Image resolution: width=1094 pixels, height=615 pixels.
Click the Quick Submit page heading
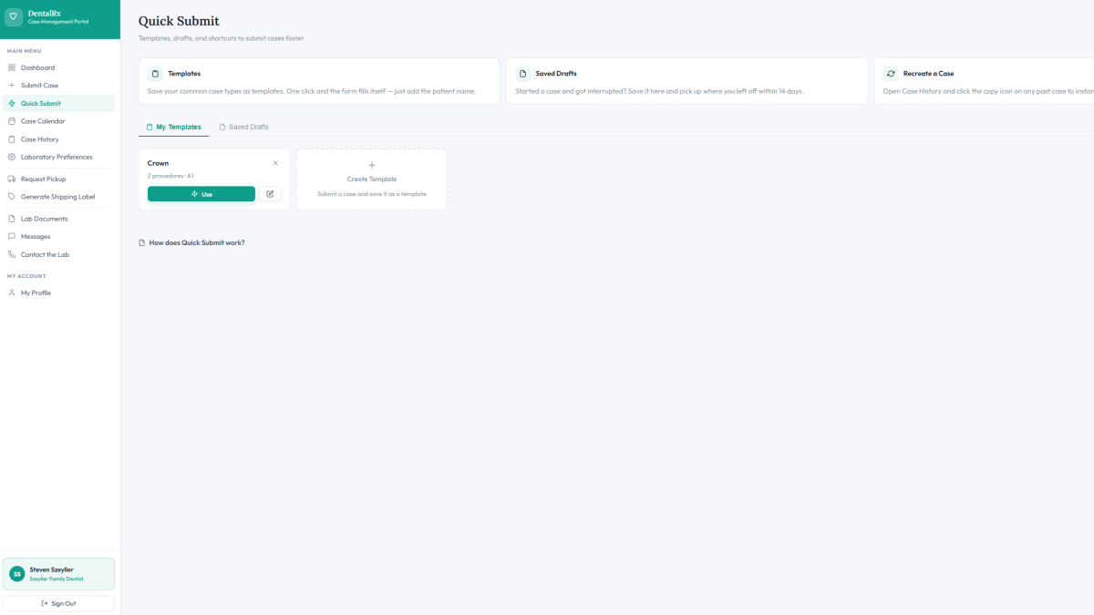click(179, 21)
